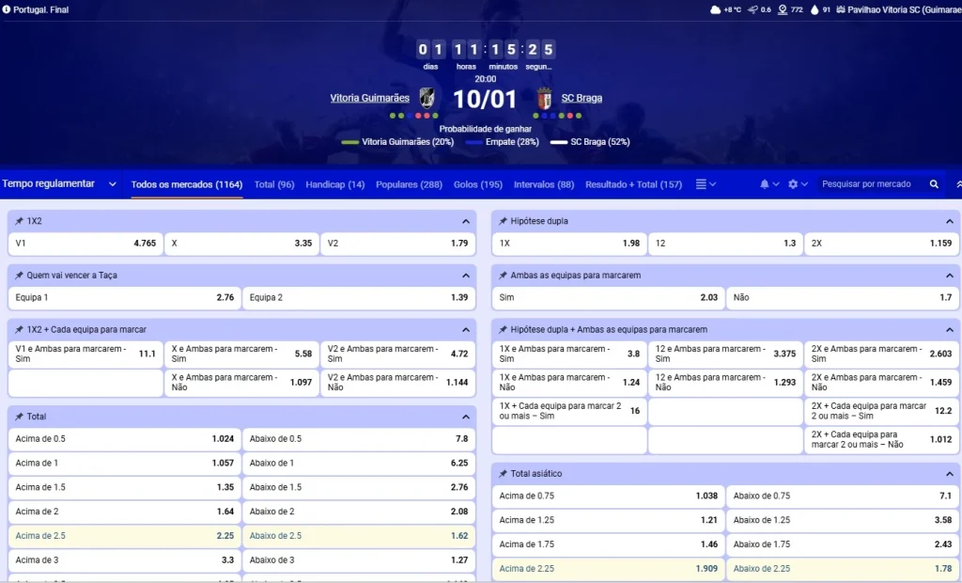The image size is (962, 583).
Task: Select V1 odds 4.765
Action: 85,244
